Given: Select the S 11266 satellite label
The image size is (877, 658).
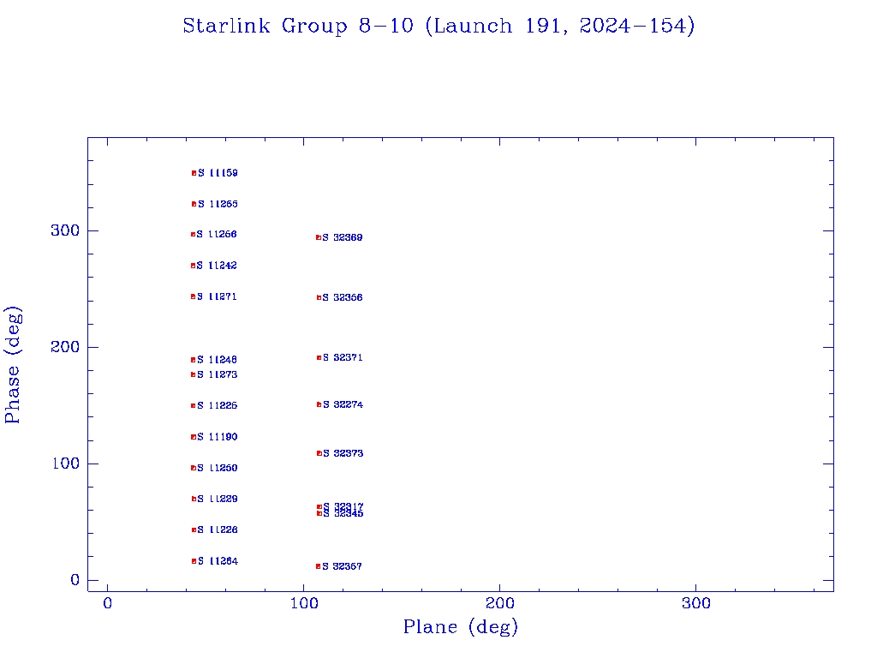Looking at the screenshot, I should coord(217,235).
